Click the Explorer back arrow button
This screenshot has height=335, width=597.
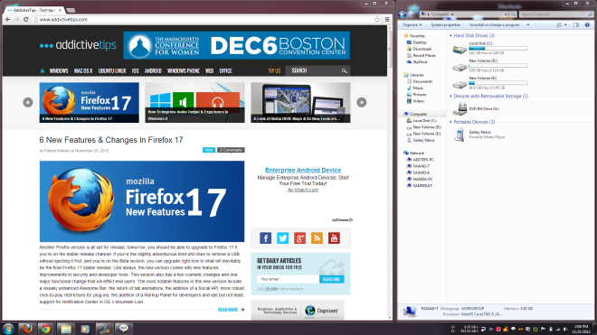click(402, 14)
